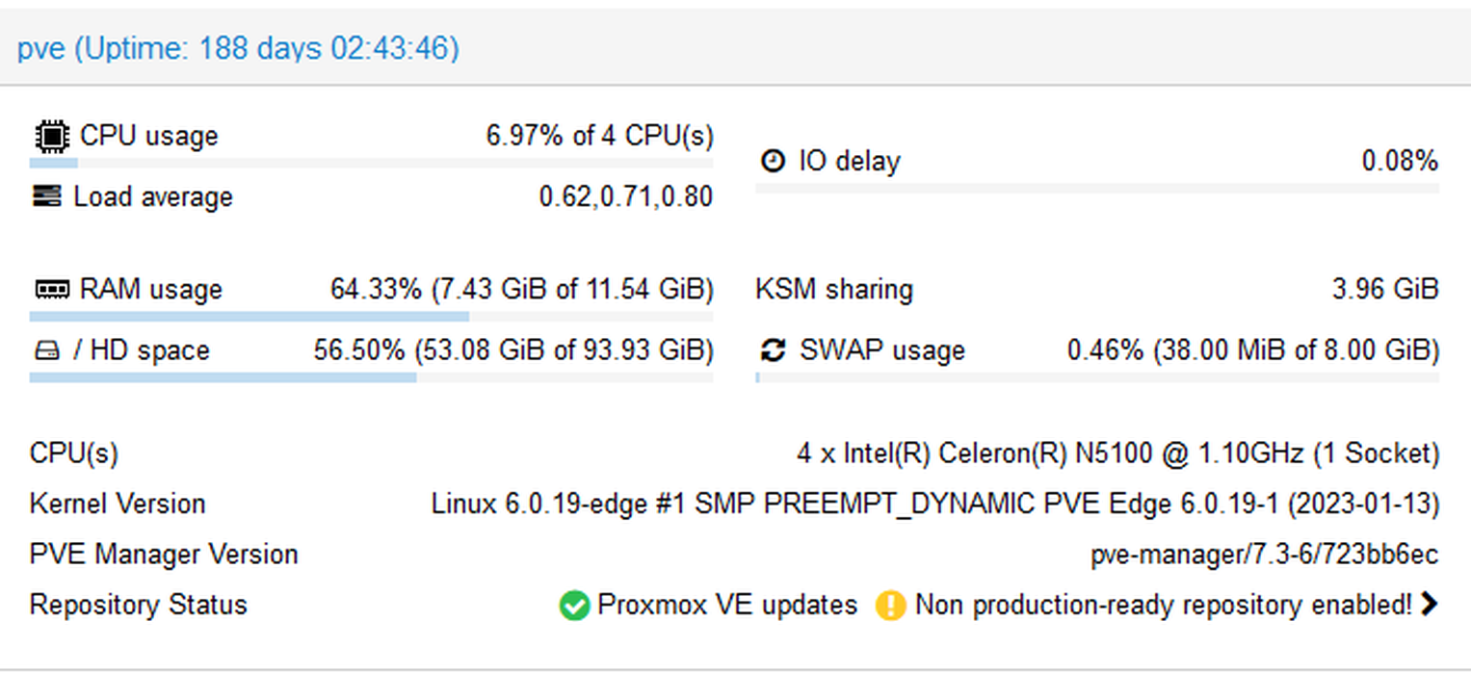Click the SWAP usage progress bar
The image size is (1471, 673).
tap(1097, 377)
